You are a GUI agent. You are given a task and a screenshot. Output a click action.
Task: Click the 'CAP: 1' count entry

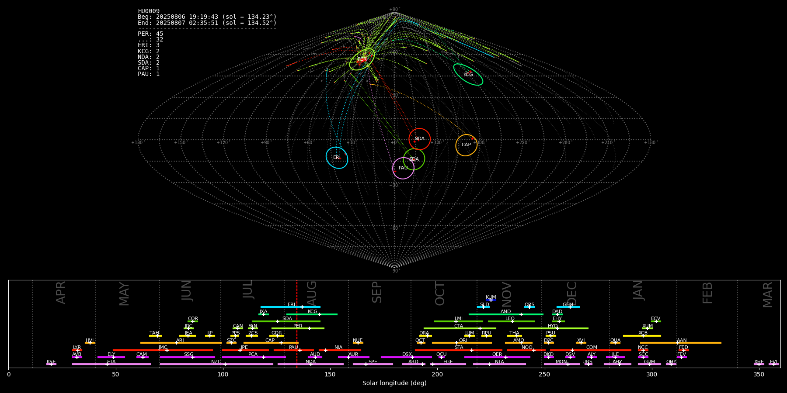149,69
